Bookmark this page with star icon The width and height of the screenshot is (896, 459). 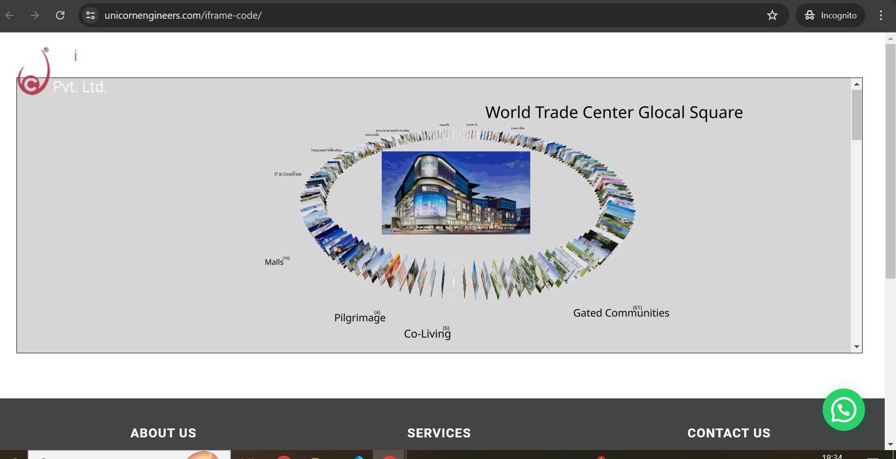[x=772, y=16]
